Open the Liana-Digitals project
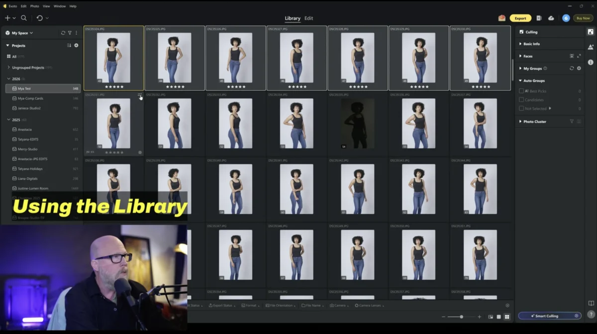 [x=43, y=178]
